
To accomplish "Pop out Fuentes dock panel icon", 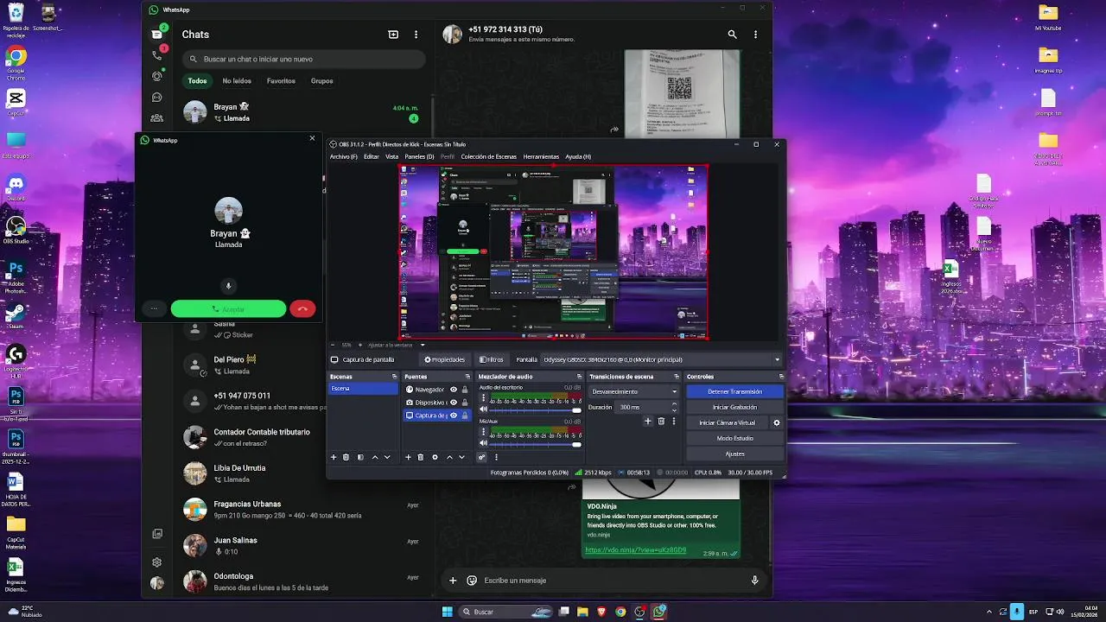I will tap(467, 377).
